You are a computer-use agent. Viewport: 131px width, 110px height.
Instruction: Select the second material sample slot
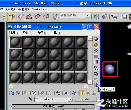[29, 42]
